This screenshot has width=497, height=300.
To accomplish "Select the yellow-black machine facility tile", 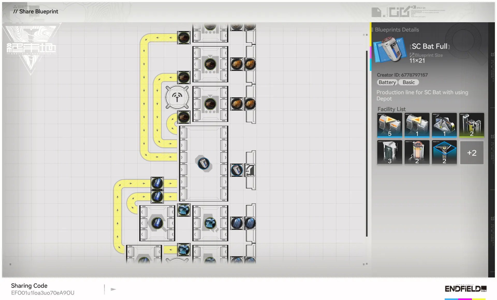I will pyautogui.click(x=444, y=125).
